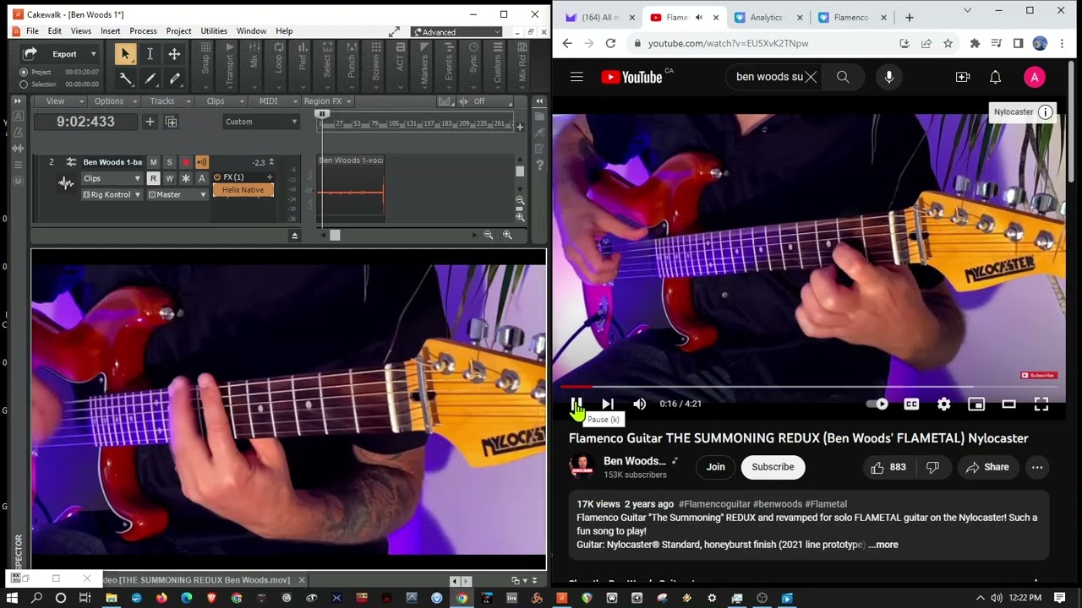Open the Utilities menu in Cakewalk
This screenshot has height=608, width=1082.
[213, 31]
